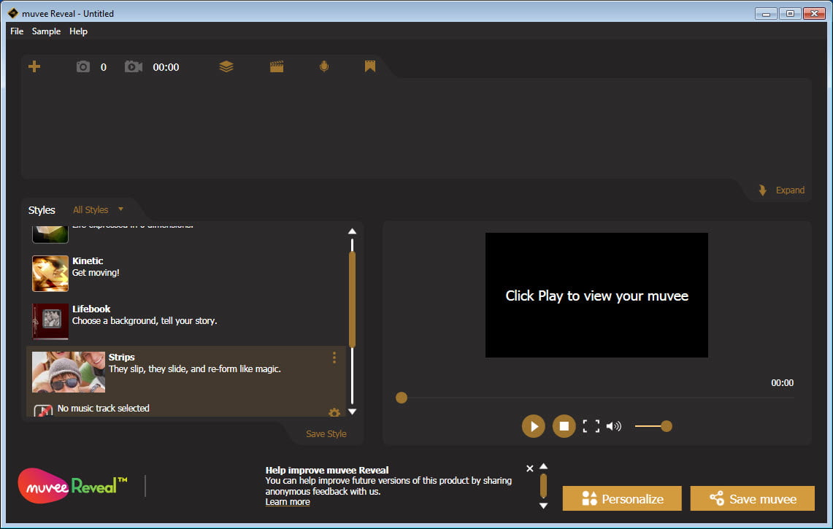This screenshot has height=529, width=833.
Task: Minimize the muvee Reveal window
Action: click(766, 14)
